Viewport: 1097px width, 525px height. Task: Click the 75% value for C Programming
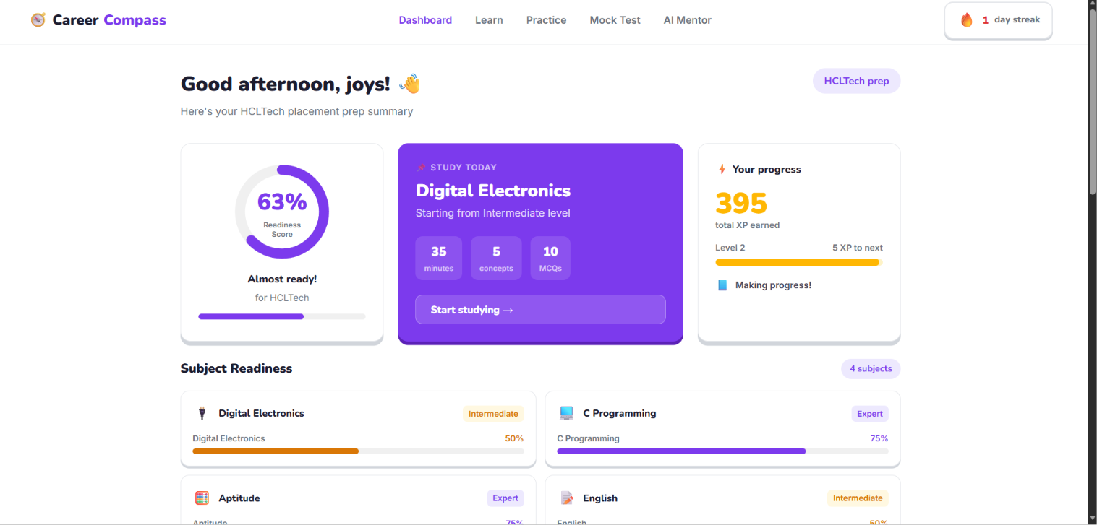point(879,438)
